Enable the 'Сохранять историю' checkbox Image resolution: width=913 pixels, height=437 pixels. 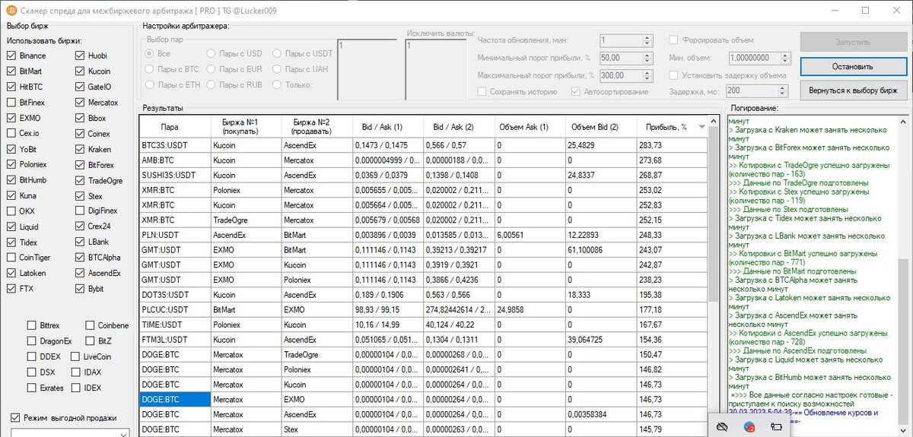coord(482,92)
